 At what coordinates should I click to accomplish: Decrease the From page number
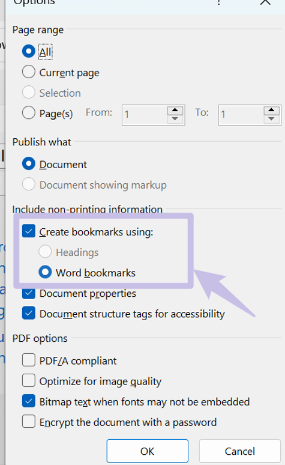click(x=175, y=119)
